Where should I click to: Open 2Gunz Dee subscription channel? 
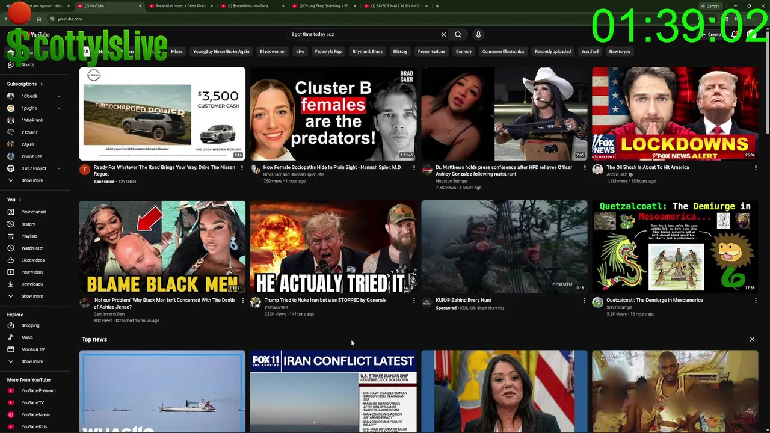point(31,156)
